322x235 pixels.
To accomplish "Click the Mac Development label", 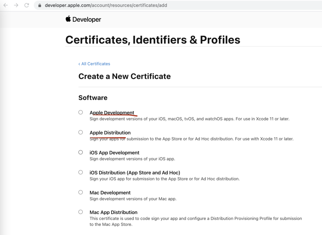I will point(110,193).
